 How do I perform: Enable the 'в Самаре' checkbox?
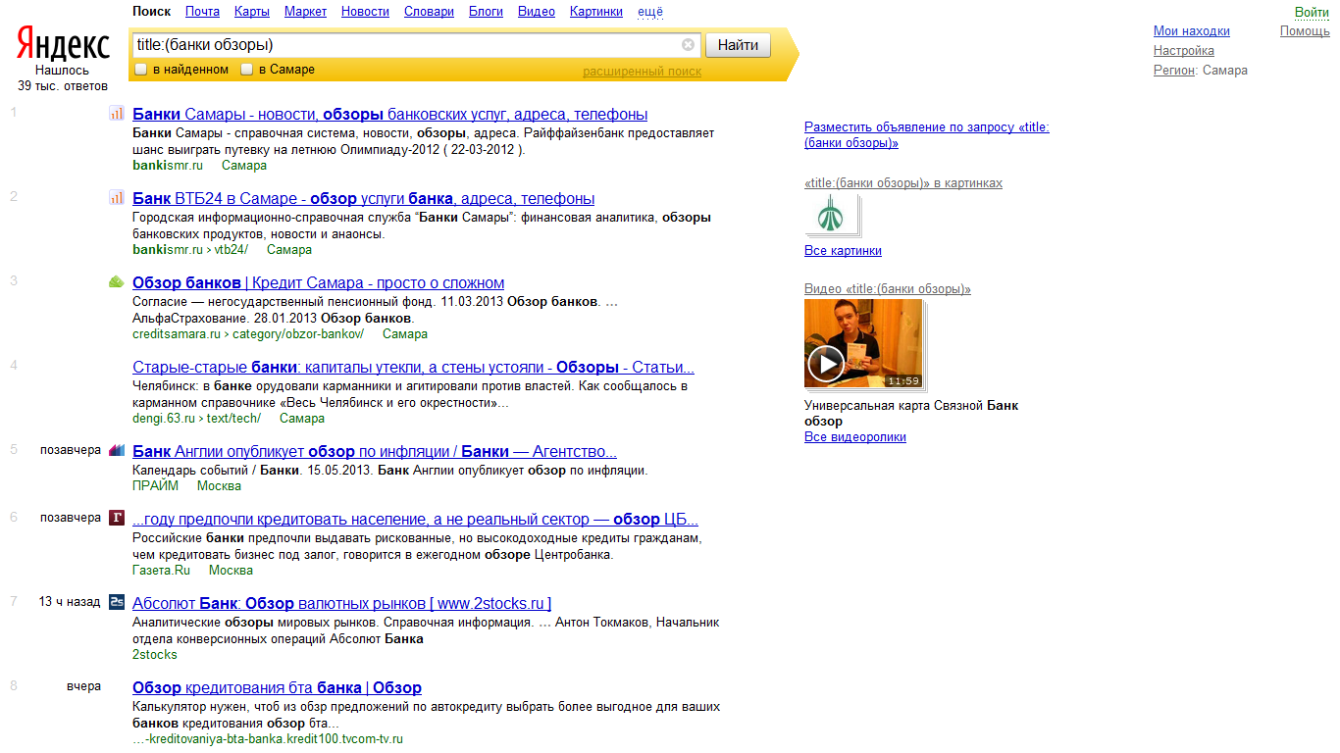point(247,70)
